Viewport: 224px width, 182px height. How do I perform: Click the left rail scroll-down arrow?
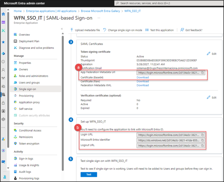(8, 168)
